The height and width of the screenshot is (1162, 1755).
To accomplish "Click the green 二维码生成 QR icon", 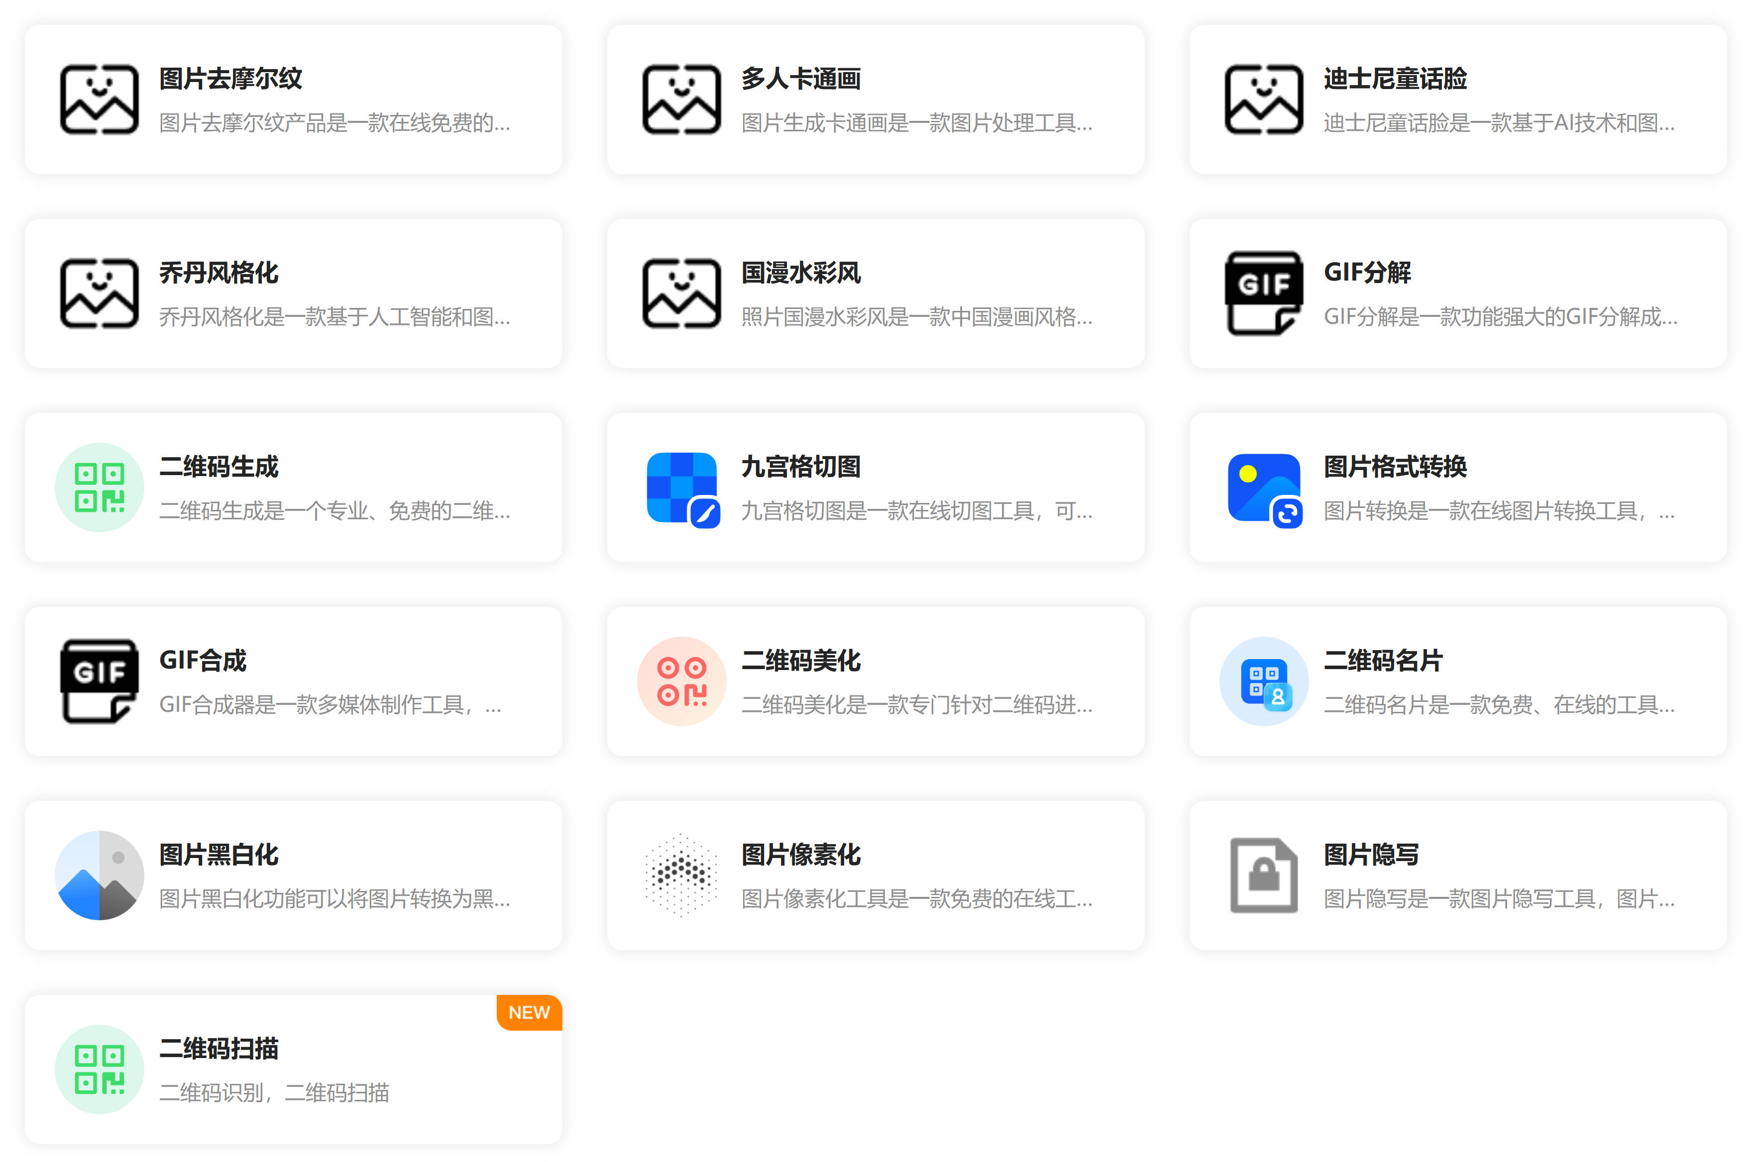I will click(x=100, y=487).
